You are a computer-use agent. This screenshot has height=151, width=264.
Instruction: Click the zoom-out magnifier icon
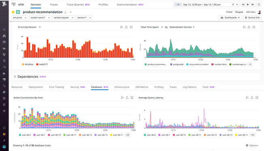(259, 4)
